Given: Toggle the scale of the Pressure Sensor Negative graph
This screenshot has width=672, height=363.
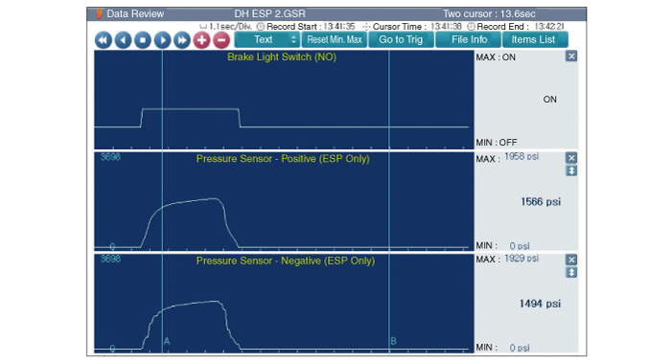Looking at the screenshot, I should pos(570,272).
